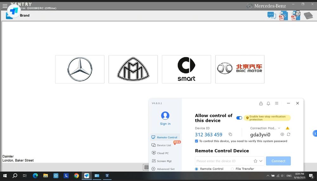Launch Google Chrome from the taskbar
This screenshot has width=317, height=181.
click(x=76, y=176)
